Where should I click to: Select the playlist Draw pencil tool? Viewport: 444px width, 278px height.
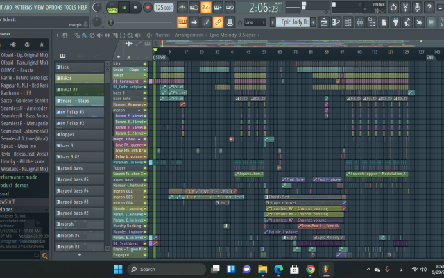click(77, 35)
